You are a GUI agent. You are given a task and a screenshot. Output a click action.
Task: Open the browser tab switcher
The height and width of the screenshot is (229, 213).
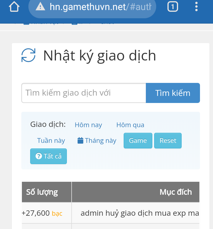click(x=173, y=6)
